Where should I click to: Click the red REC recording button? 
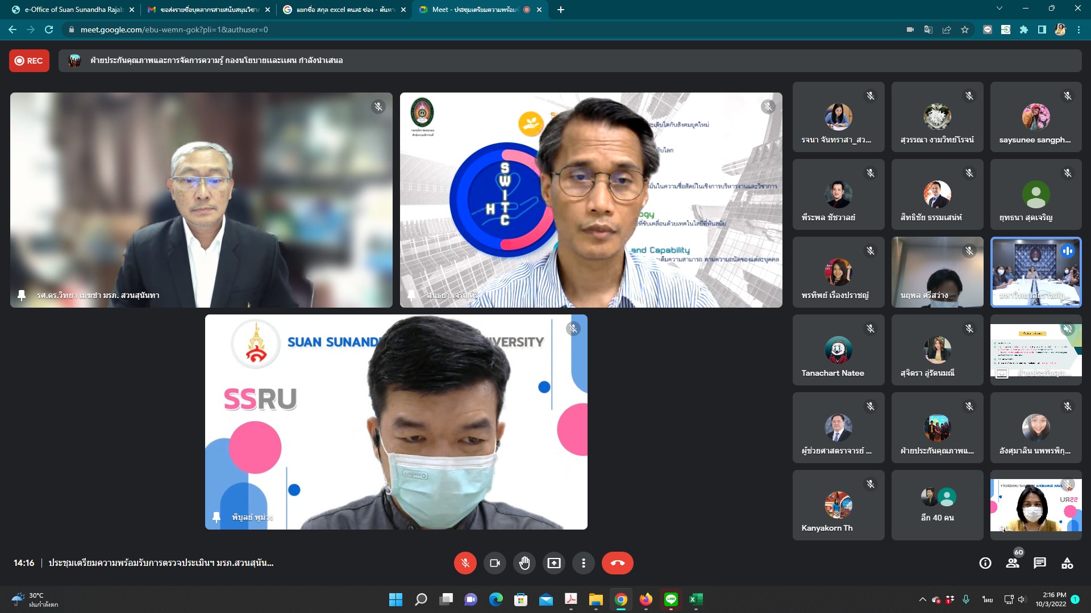29,61
